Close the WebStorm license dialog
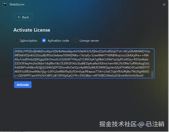Image resolution: width=169 pixels, height=132 pixels. pos(164,5)
